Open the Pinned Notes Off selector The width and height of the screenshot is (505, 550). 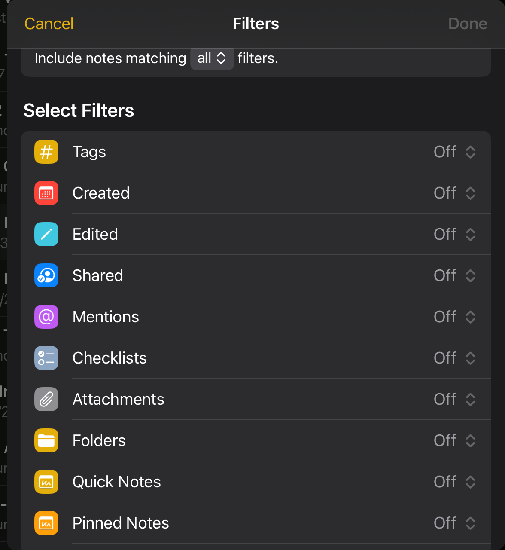[454, 523]
